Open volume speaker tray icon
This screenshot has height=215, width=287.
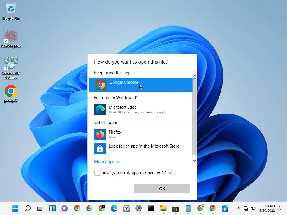point(253,208)
